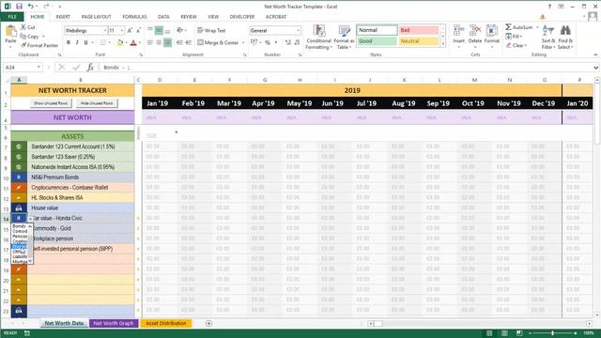Switch to Page Layout view in the status bar
Viewport: 601px width, 338px height.
504,333
